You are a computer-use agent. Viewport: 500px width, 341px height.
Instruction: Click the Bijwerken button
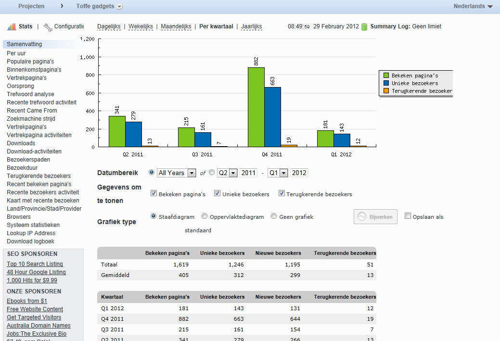click(375, 217)
